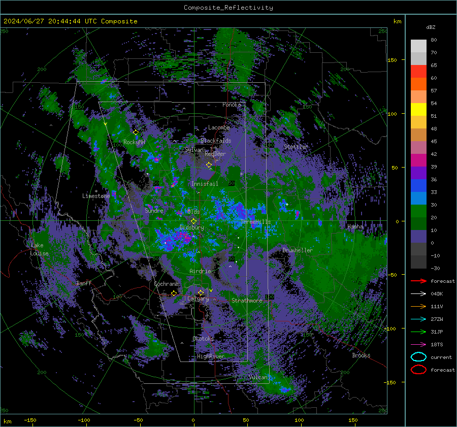Click the asterisk marker above Limestone
Viewport: 457px width, 427px height.
click(x=96, y=191)
